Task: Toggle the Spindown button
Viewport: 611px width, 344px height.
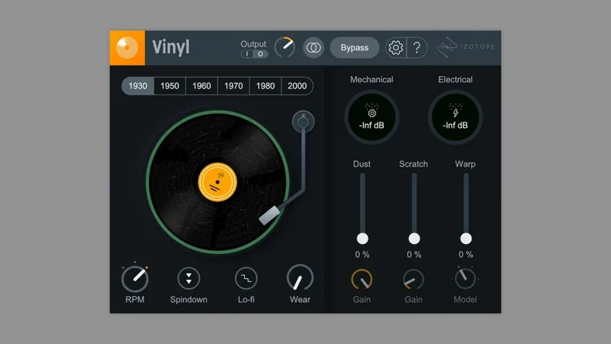Action: [188, 279]
